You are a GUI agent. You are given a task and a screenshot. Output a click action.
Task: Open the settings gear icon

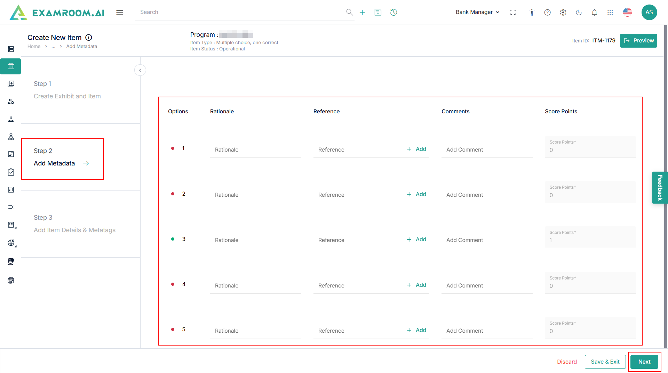pos(563,13)
